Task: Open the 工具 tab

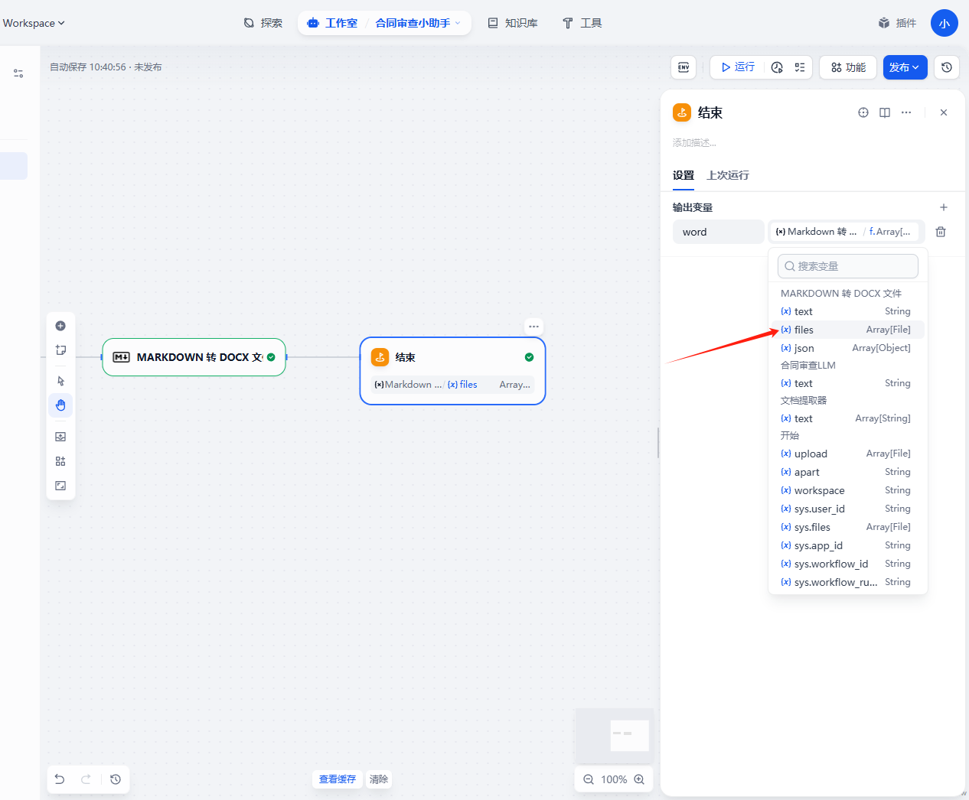Action: (582, 23)
